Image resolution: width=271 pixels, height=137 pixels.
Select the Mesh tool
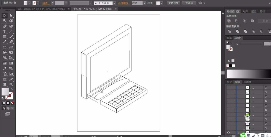[x=5, y=63]
